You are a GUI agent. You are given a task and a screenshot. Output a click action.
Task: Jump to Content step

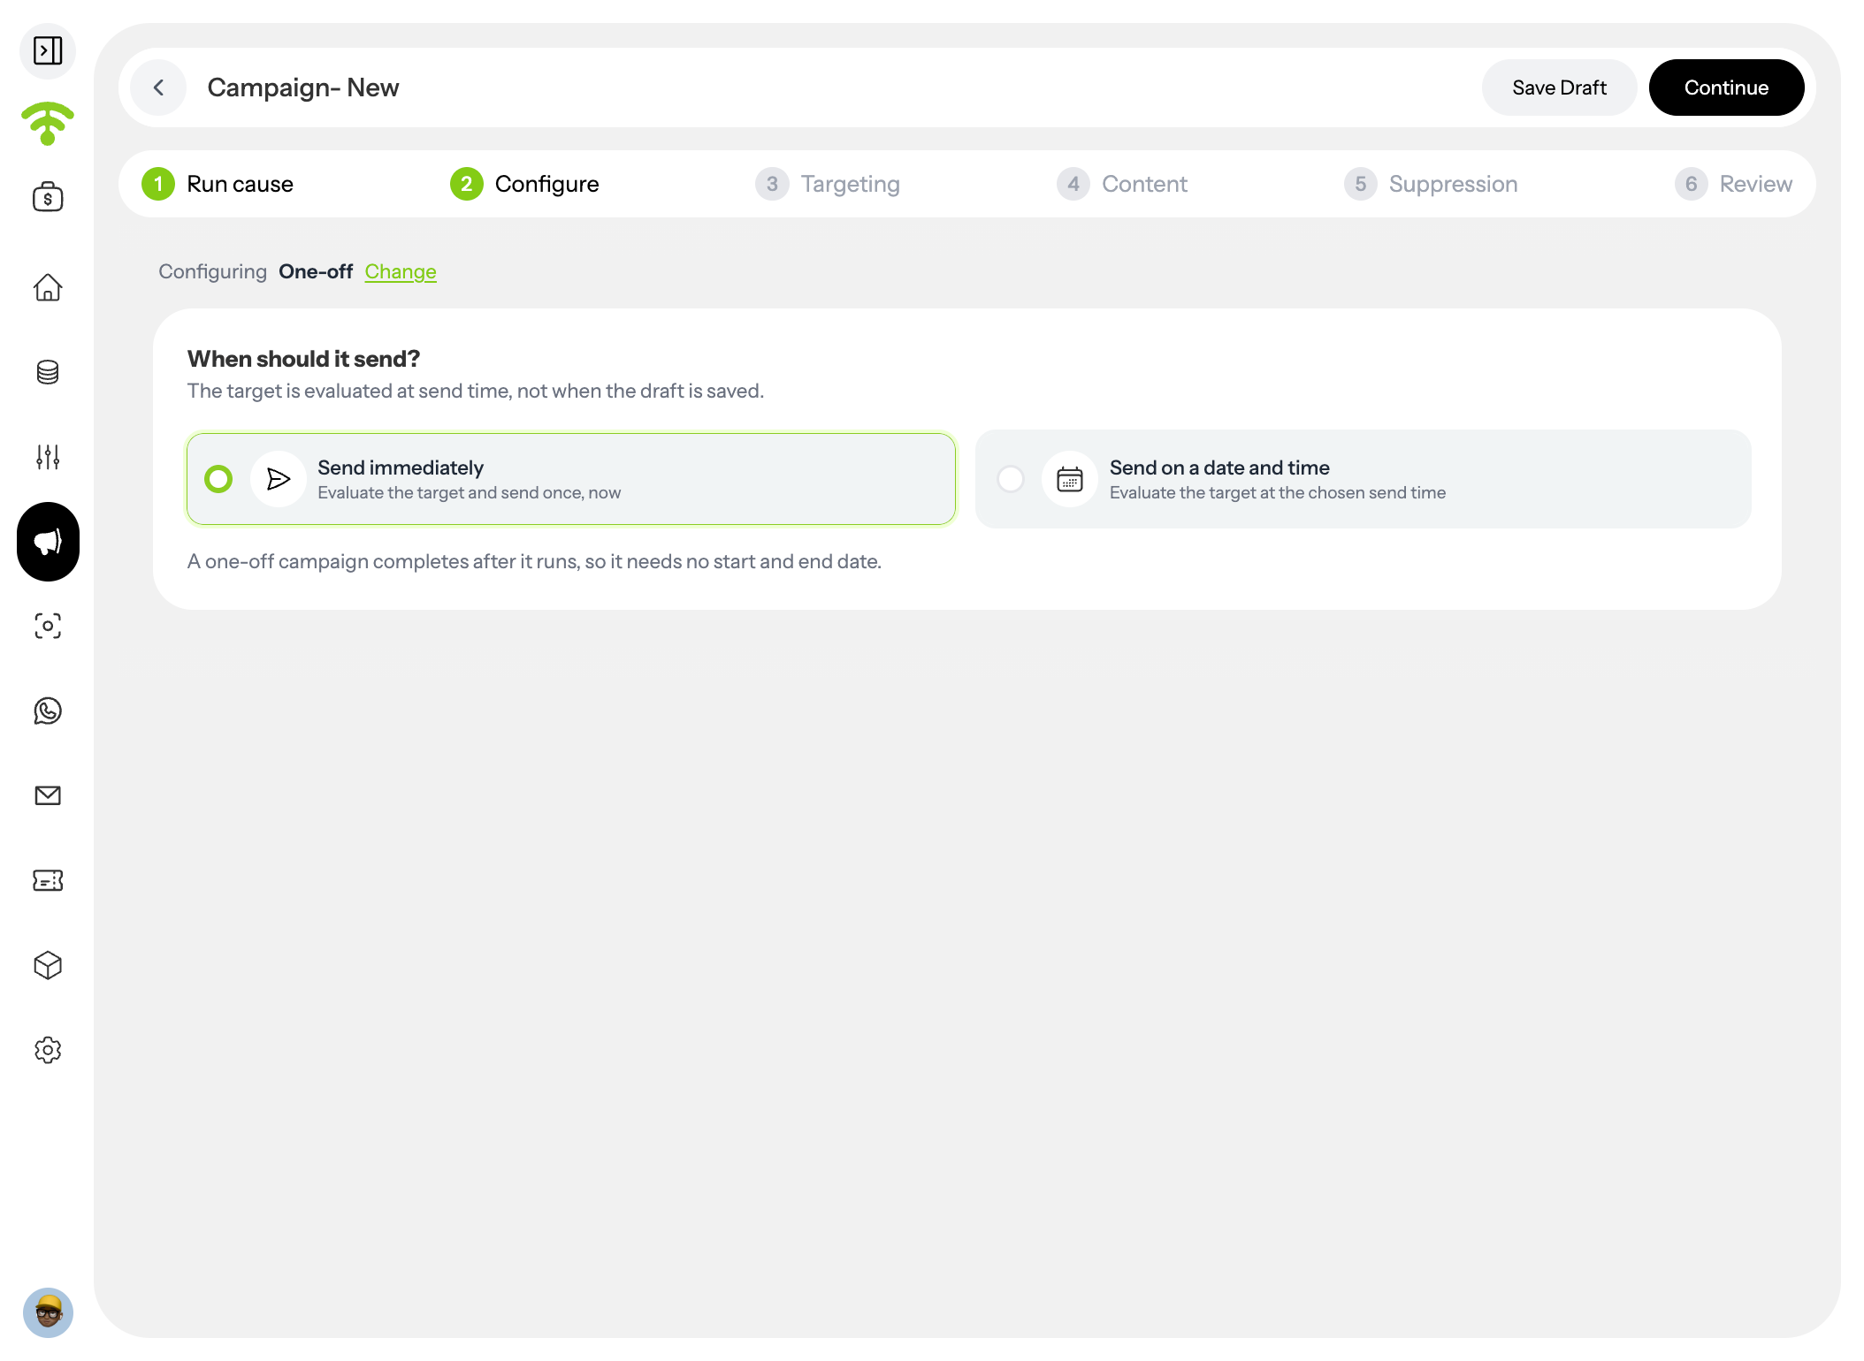pos(1122,184)
